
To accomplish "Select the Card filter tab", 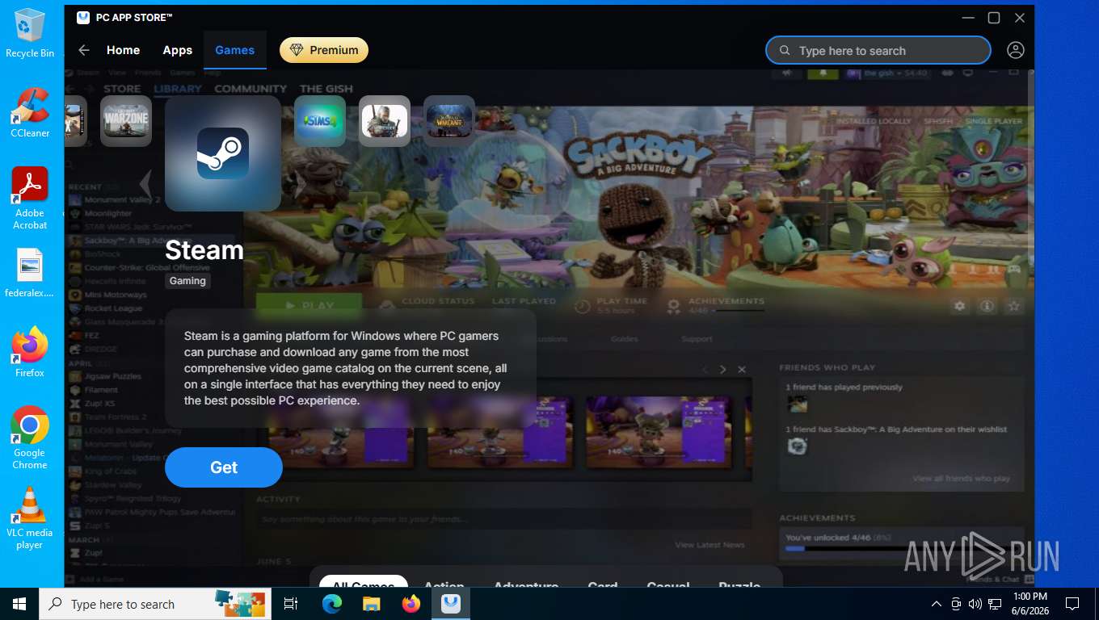I will 603,583.
